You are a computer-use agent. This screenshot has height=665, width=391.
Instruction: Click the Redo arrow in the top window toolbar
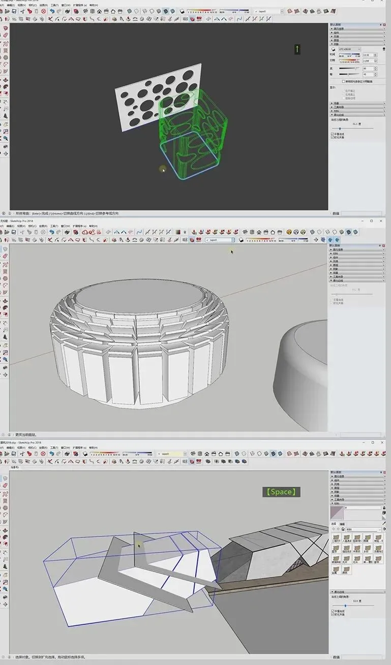coord(59,11)
